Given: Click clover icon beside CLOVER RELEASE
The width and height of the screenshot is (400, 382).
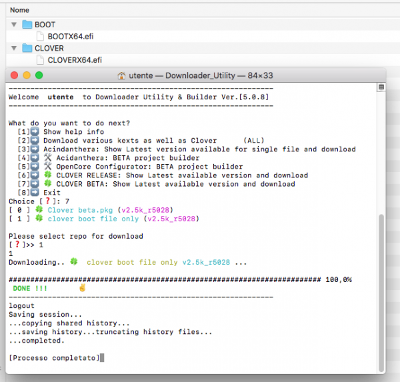Looking at the screenshot, I should coord(48,175).
